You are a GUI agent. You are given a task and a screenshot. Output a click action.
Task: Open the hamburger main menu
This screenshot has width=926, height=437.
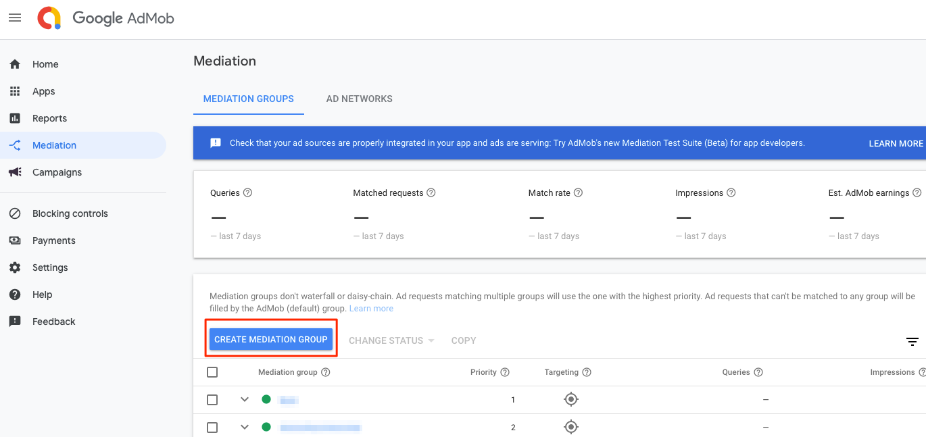[x=15, y=18]
